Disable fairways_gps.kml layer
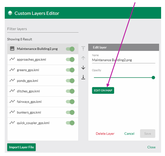 point(70,102)
